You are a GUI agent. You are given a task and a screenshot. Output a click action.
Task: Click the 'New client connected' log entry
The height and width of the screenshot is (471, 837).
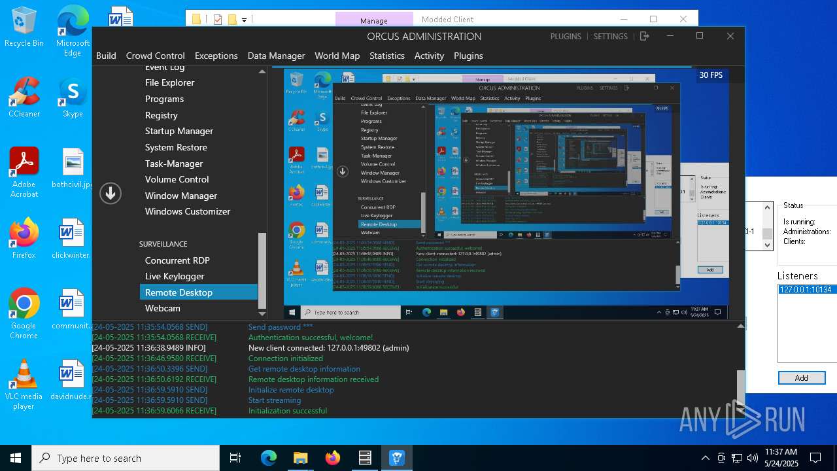tap(328, 348)
